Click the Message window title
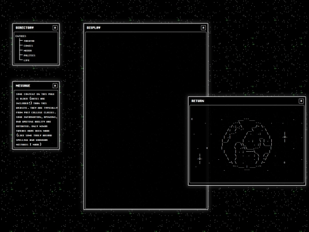309x232 pixels. [23, 85]
